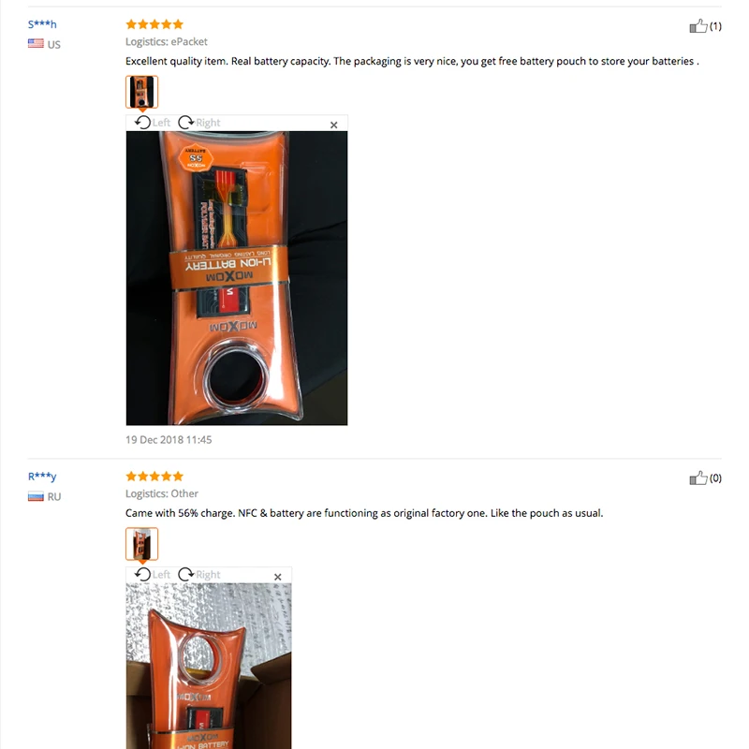Close R***y's expanded review photo
749x749 pixels.
coord(277,577)
